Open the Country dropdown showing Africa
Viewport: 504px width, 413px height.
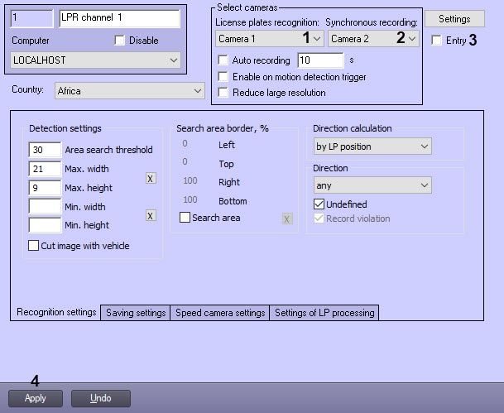point(130,91)
